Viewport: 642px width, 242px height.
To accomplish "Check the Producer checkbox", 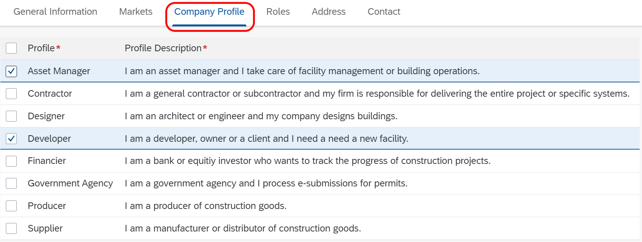I will pos(11,206).
